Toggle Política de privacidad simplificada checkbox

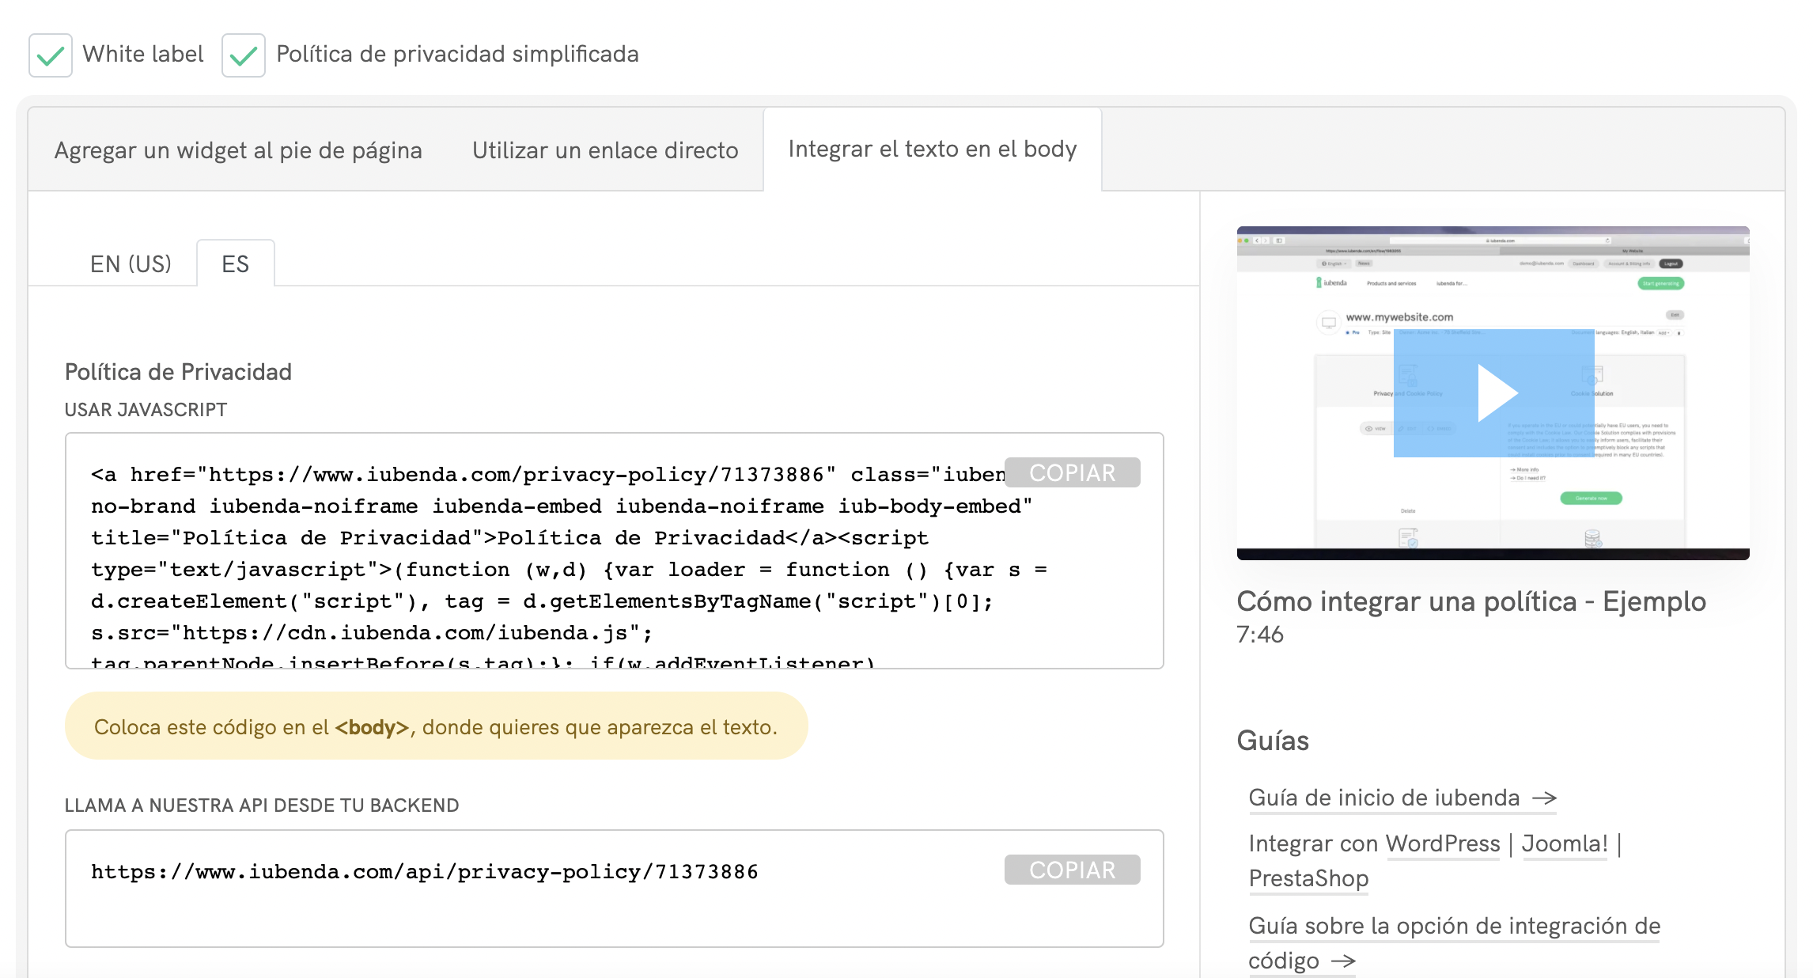point(244,55)
